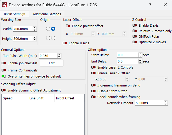Viewport: 172px width, 135px height.
Task: Toggle Enable U axis switch
Action: pos(65,43)
